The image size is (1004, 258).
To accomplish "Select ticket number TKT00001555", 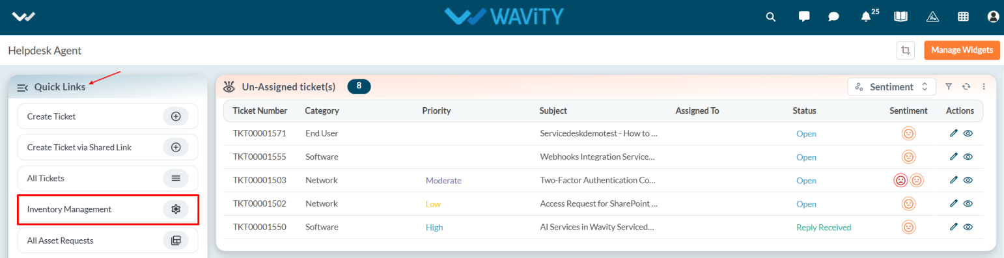I will [260, 157].
